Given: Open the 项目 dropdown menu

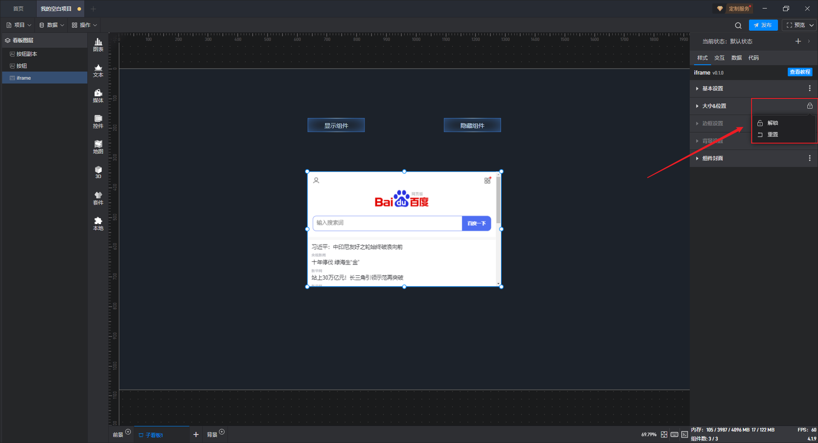Looking at the screenshot, I should point(19,25).
